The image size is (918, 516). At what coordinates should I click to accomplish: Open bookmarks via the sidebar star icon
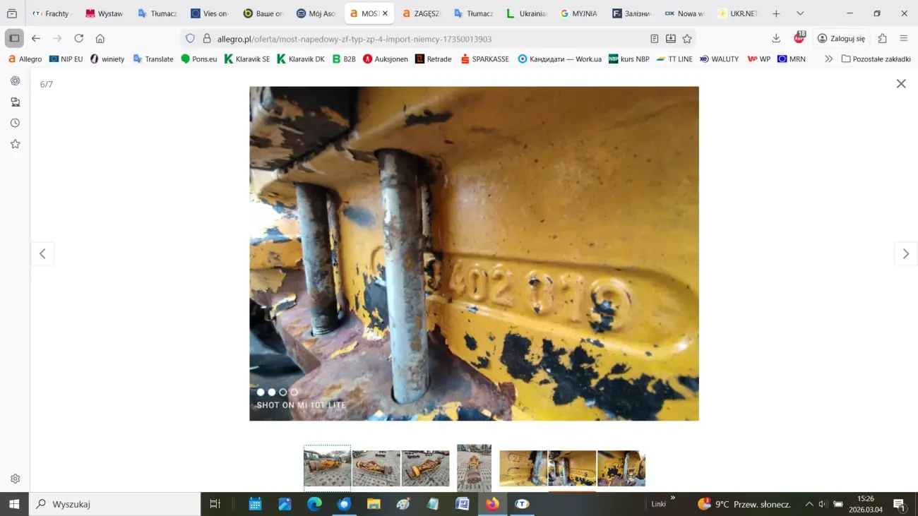15,143
